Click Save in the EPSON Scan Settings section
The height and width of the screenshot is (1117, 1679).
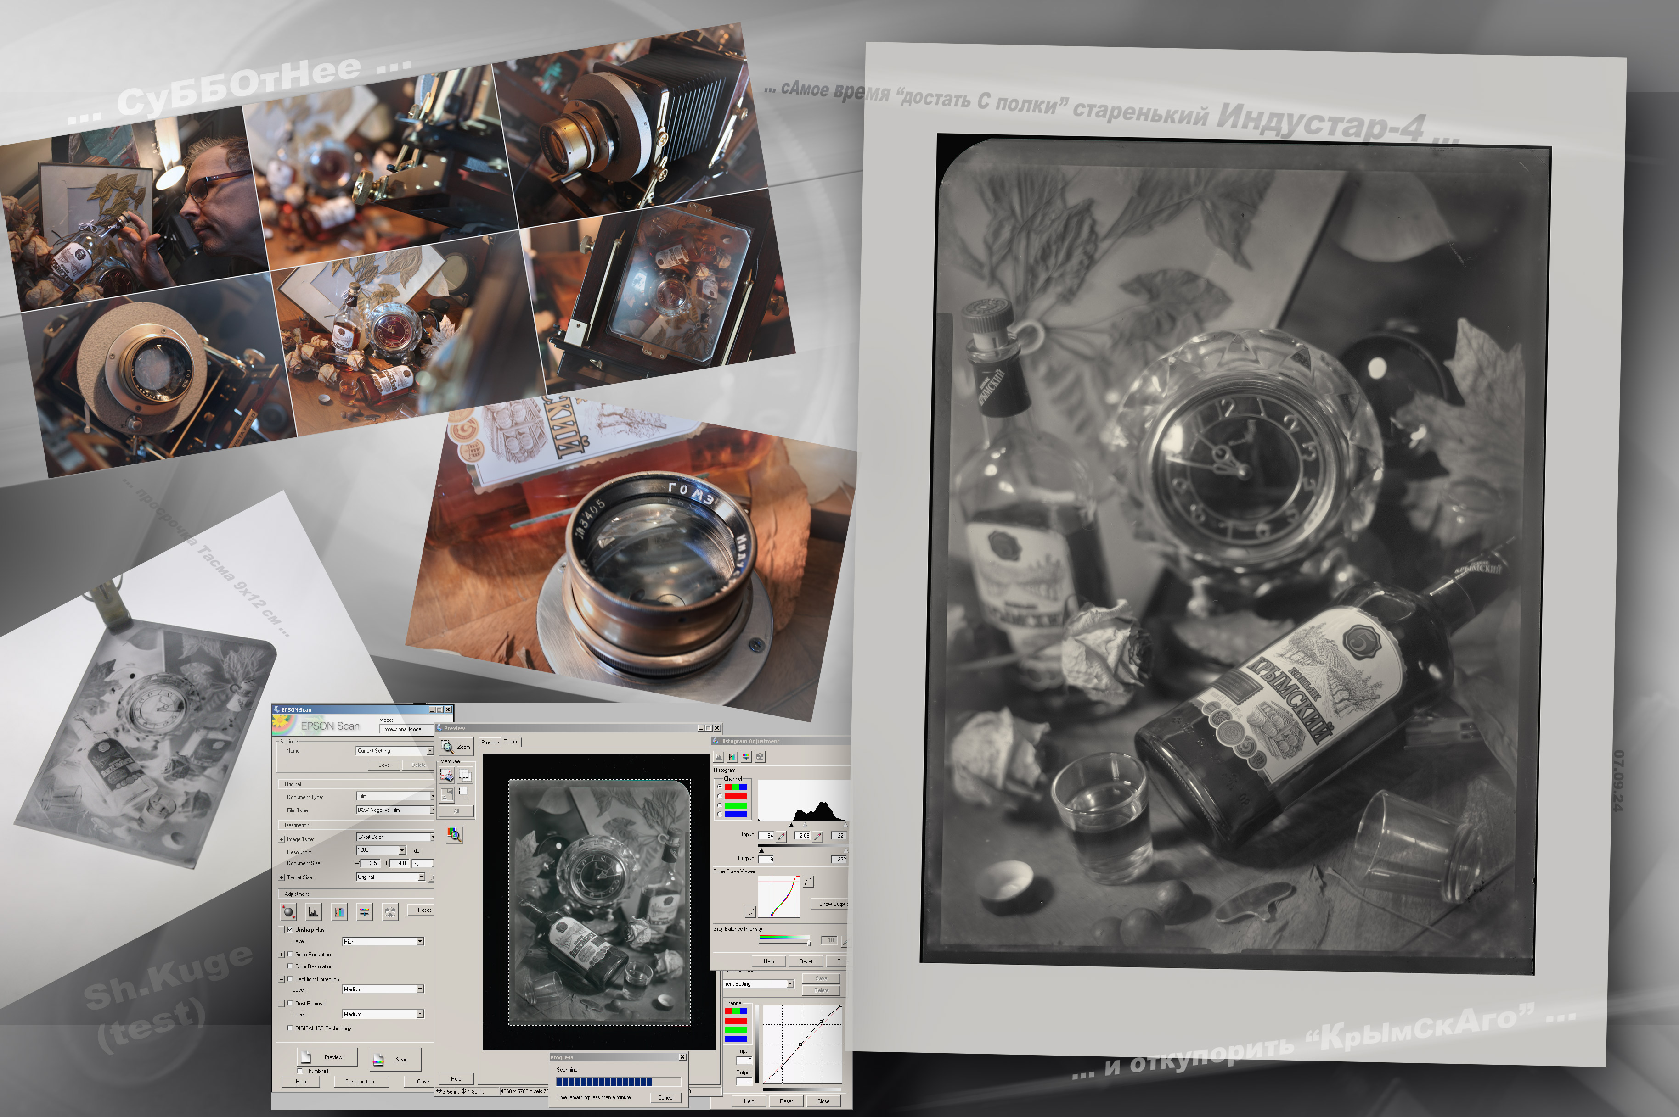tap(384, 765)
